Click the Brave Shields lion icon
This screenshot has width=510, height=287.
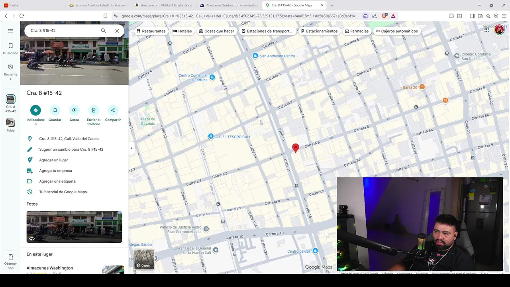tap(385, 16)
